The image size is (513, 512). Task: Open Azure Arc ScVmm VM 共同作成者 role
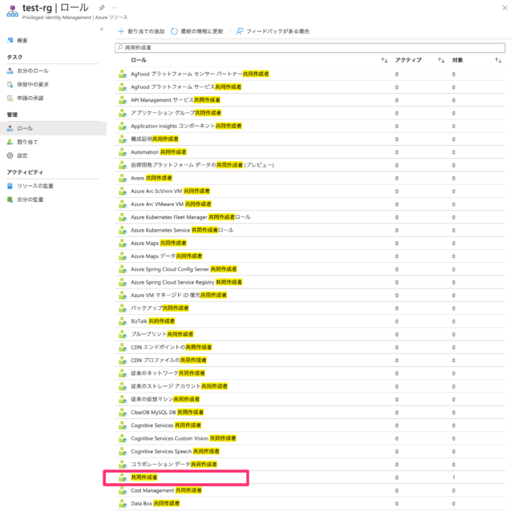171,191
